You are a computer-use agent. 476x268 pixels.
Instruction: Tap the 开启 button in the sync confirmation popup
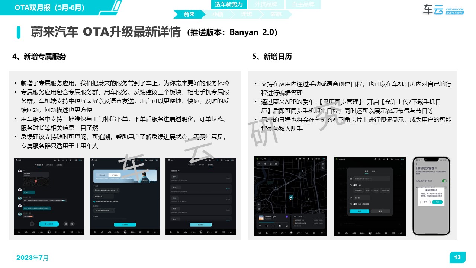pos(437,202)
